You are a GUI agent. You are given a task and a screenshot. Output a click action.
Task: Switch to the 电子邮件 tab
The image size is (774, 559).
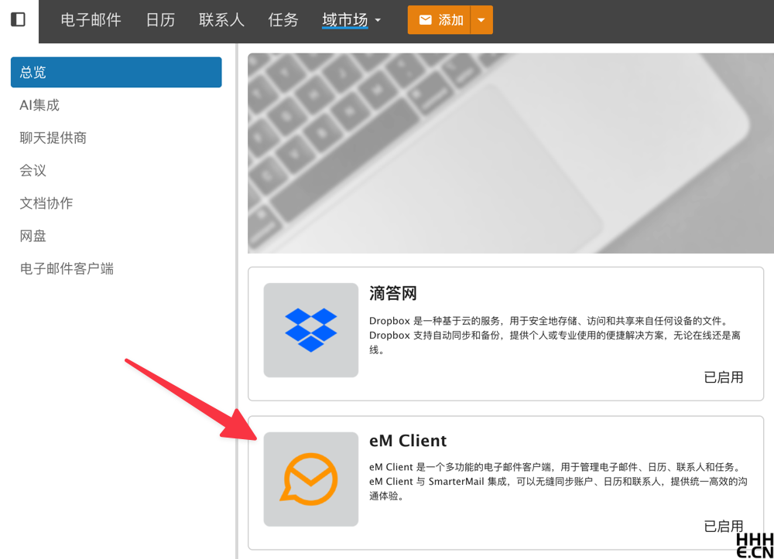coord(91,20)
